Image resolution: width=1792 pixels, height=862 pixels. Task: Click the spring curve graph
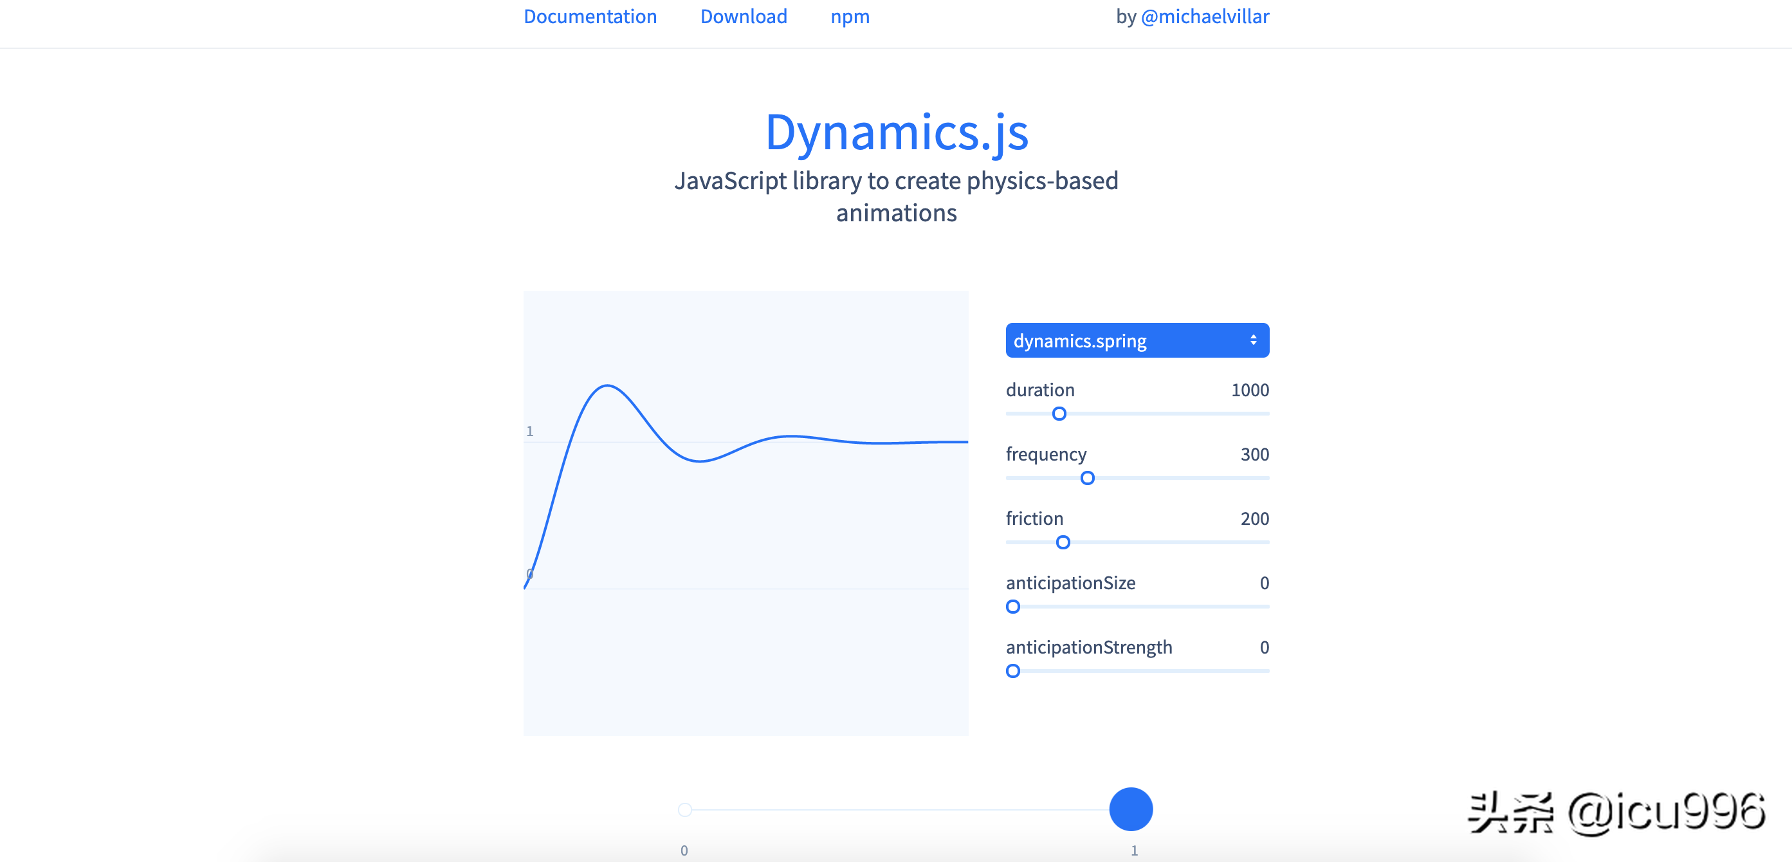click(x=745, y=513)
